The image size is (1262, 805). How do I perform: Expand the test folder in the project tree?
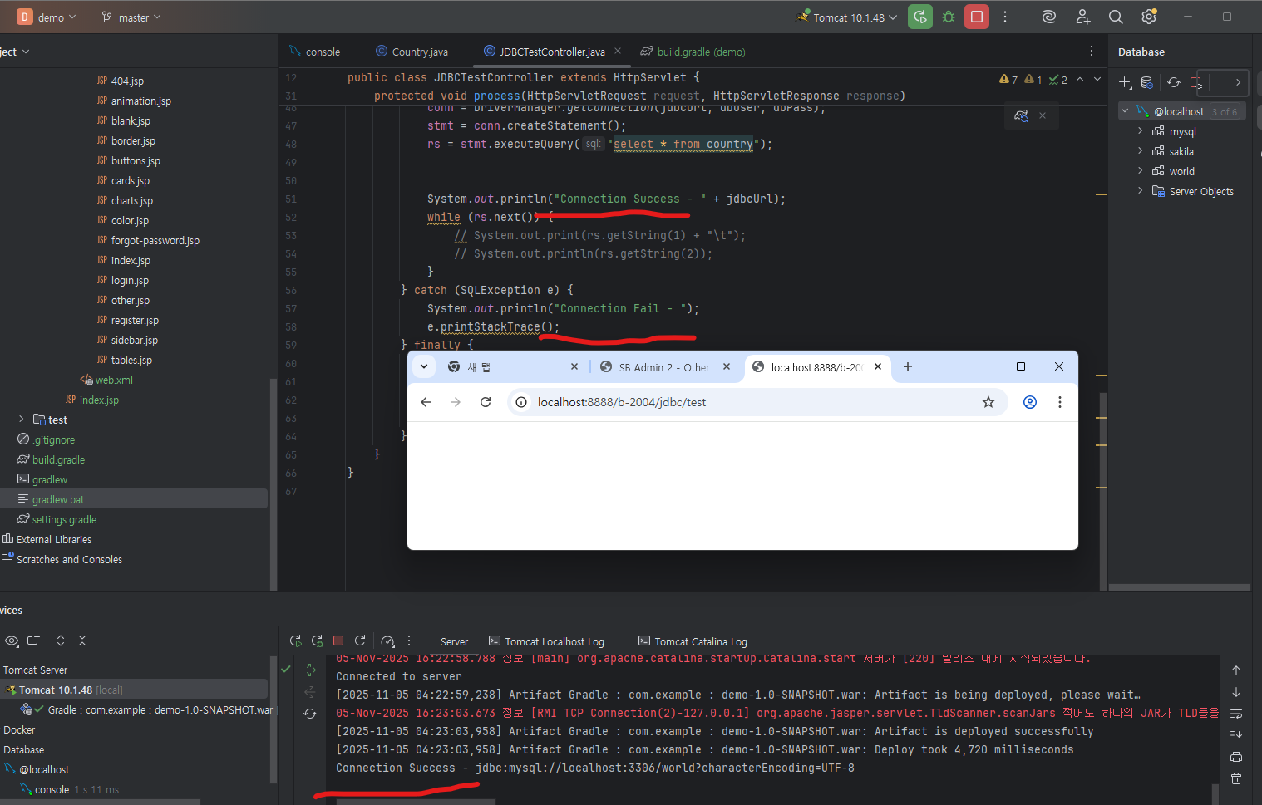[21, 420]
